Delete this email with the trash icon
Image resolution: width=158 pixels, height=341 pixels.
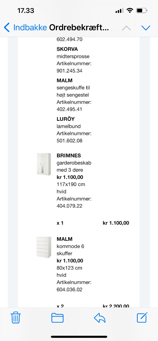click(x=15, y=318)
